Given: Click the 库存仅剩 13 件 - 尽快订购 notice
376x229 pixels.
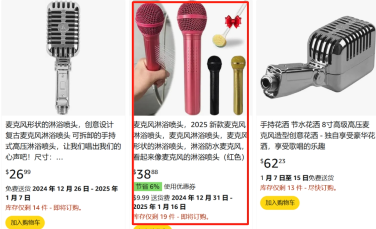Looking at the screenshot, I should [x=298, y=188].
